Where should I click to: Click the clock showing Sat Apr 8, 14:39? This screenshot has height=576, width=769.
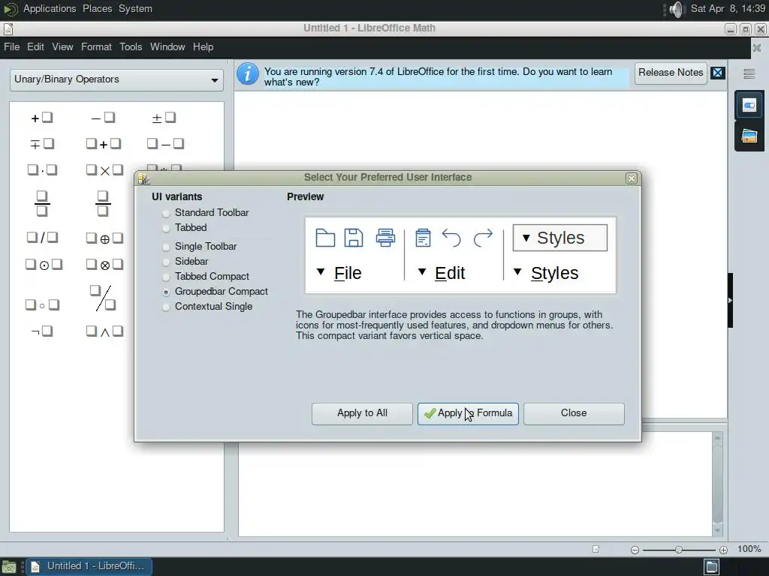(x=728, y=9)
